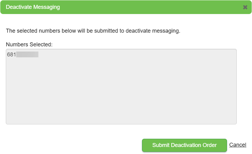Confirm deactivation with the green submit button
The height and width of the screenshot is (154, 252).
click(x=184, y=145)
